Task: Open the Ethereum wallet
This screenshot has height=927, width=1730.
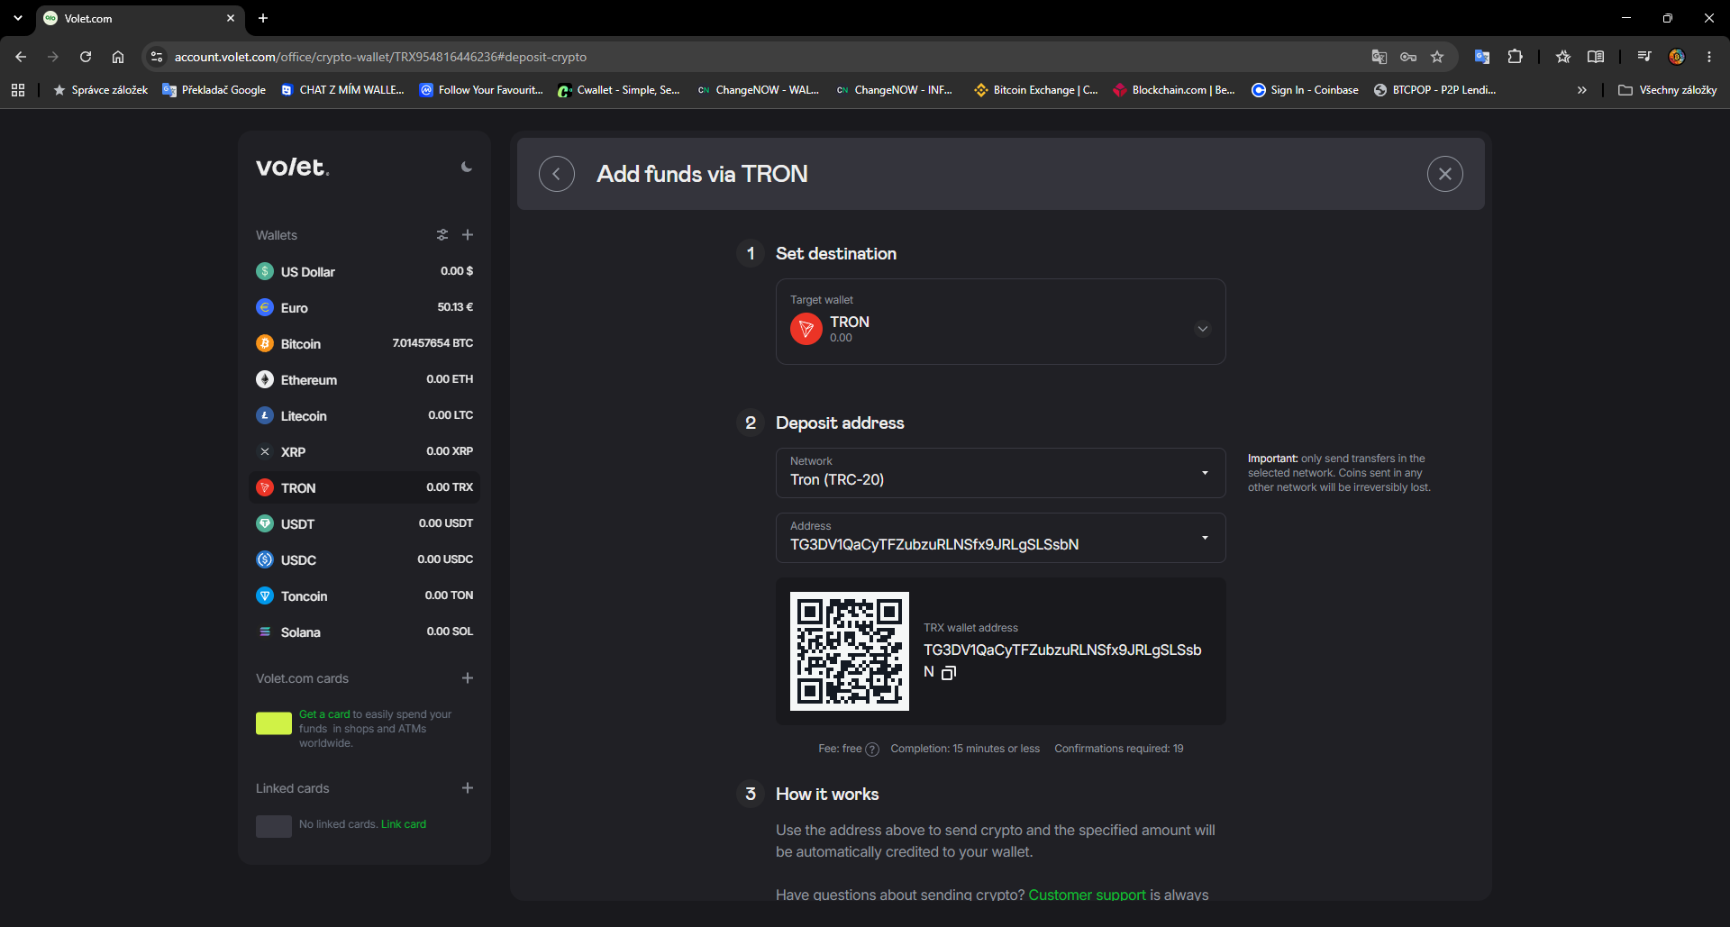Action: [364, 379]
